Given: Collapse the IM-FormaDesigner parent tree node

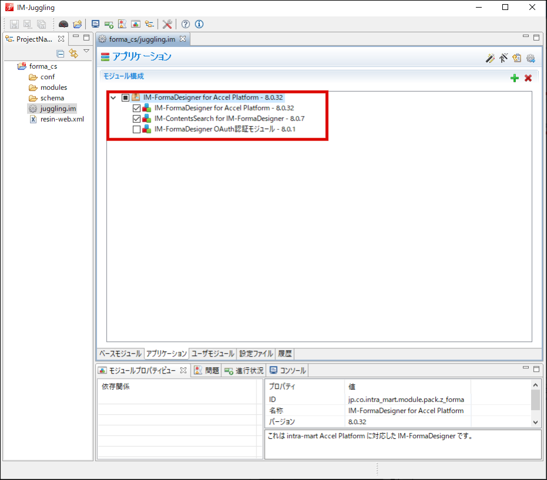Looking at the screenshot, I should [114, 98].
